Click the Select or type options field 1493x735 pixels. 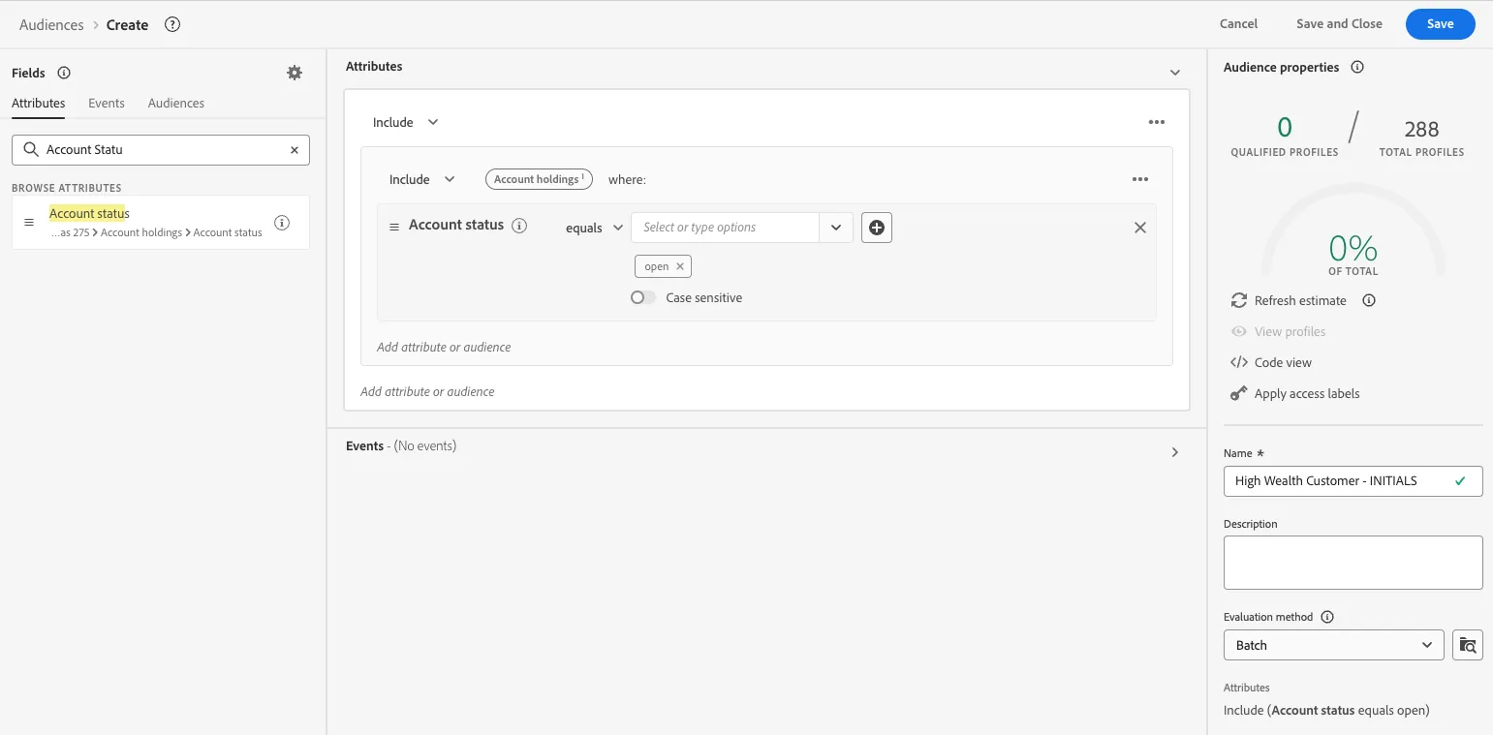click(725, 228)
